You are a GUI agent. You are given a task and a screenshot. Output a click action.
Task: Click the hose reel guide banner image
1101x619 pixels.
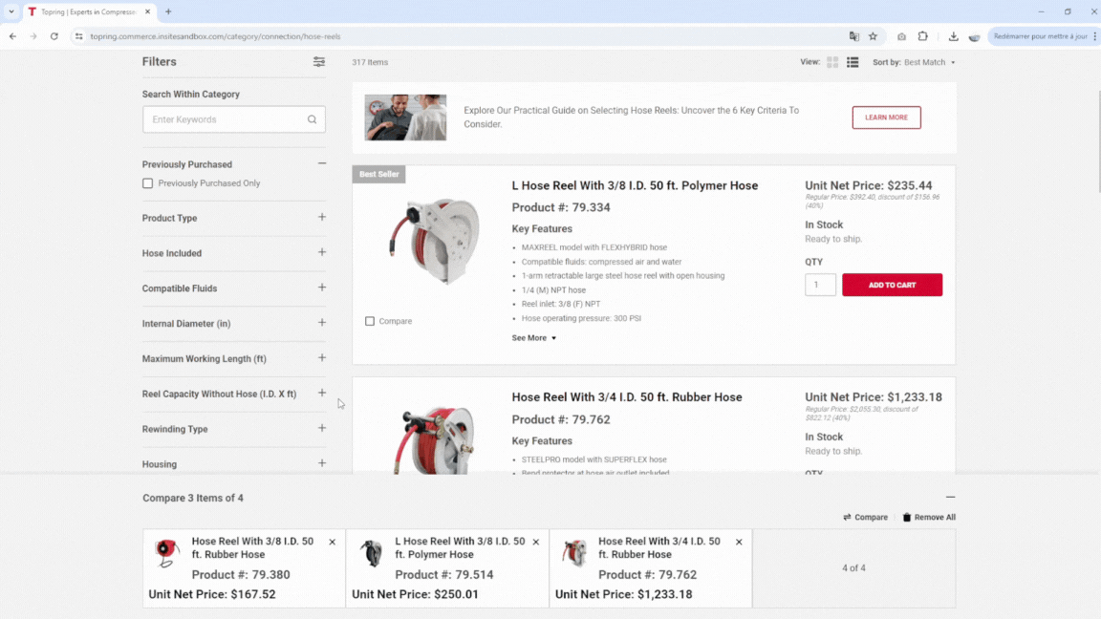click(405, 117)
